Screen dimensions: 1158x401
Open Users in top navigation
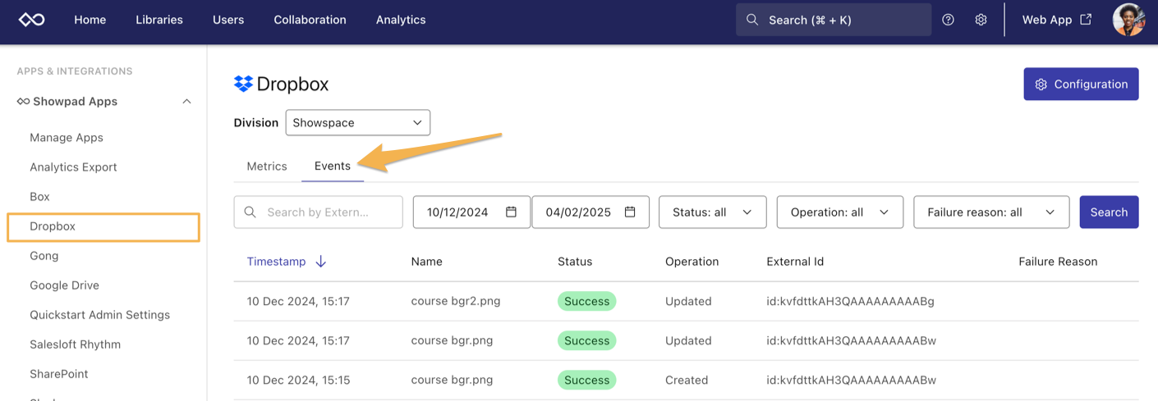(228, 20)
